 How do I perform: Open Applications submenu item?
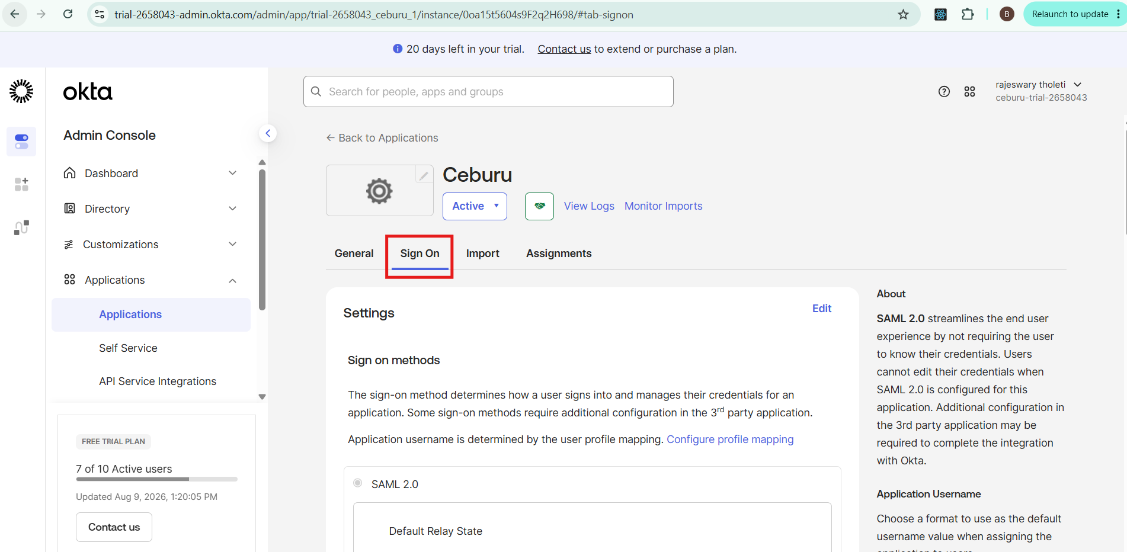[x=151, y=314]
